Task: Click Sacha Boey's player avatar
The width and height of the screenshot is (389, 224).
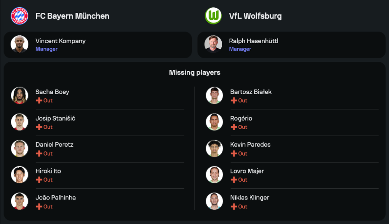Action: tap(19, 96)
